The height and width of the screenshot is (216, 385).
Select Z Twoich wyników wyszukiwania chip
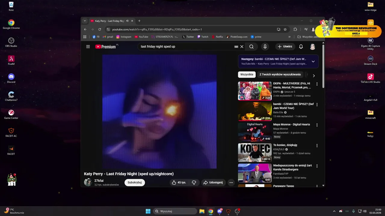[280, 74]
